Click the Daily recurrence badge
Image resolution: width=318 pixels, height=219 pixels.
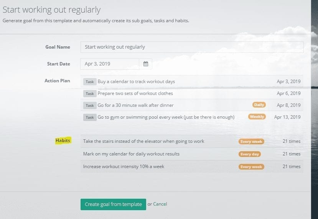(259, 105)
